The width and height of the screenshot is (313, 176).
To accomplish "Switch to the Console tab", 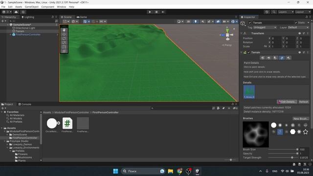I will 25,104.
